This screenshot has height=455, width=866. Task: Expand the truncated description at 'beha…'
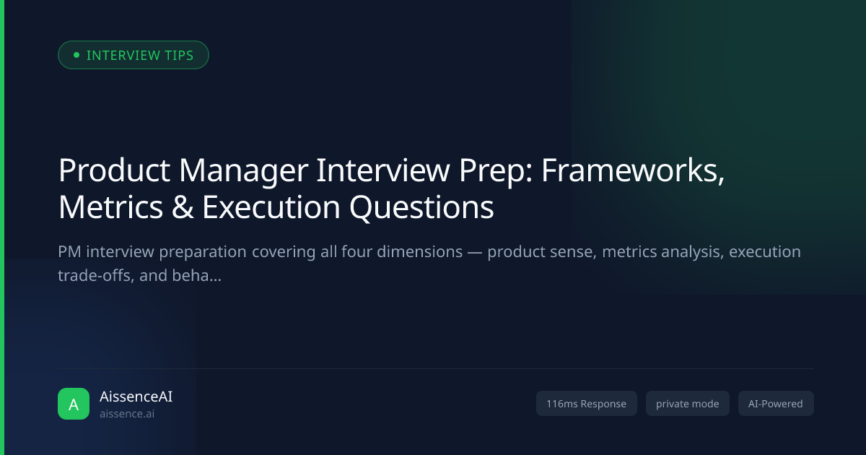coord(202,275)
